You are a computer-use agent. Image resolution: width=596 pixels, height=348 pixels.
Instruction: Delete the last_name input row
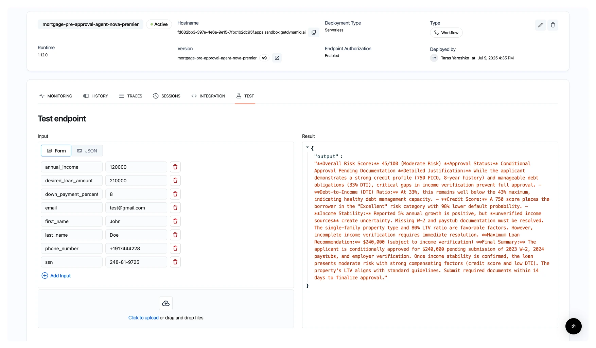tap(175, 235)
